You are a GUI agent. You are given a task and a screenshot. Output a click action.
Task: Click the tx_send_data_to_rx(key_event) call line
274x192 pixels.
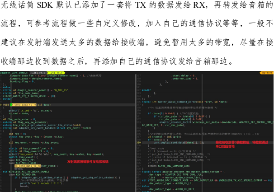click(36, 166)
